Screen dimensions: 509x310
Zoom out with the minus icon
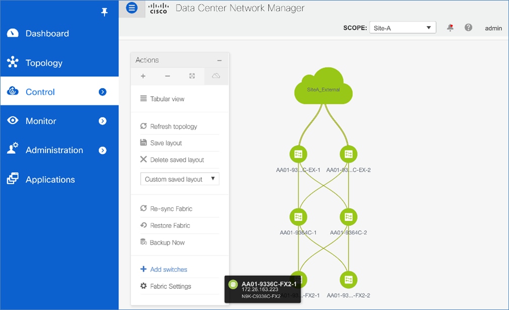(x=167, y=76)
